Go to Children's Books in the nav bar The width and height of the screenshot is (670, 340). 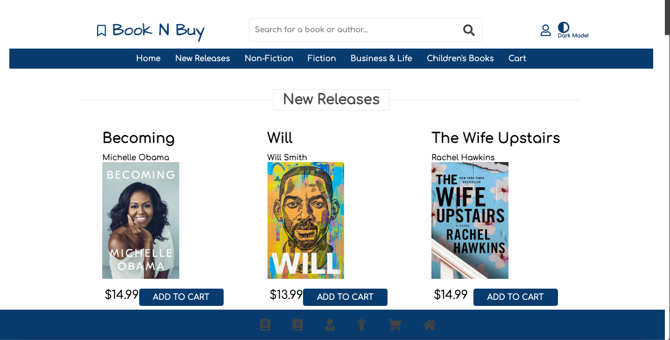click(x=460, y=58)
